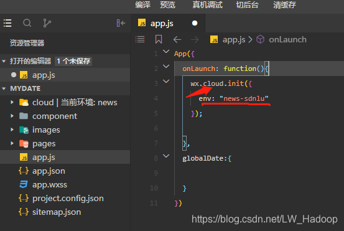Select app.js in MYDATE file tree
Image resolution: width=344 pixels, height=231 pixels.
(65, 158)
